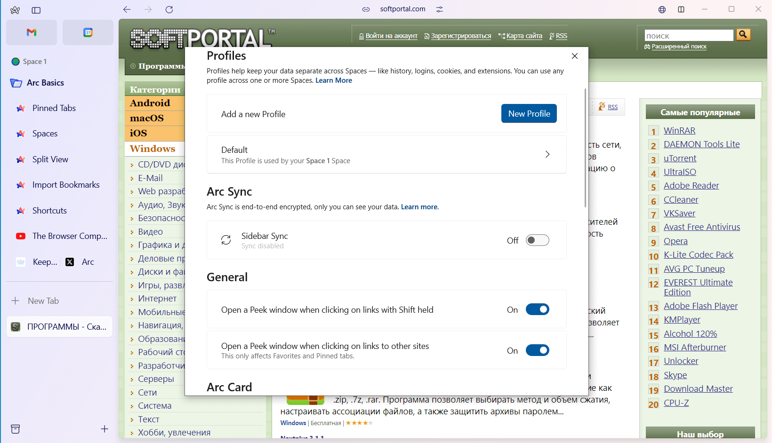Screen dimensions: 772x443
Task: Go forward to the next page
Action: (148, 9)
